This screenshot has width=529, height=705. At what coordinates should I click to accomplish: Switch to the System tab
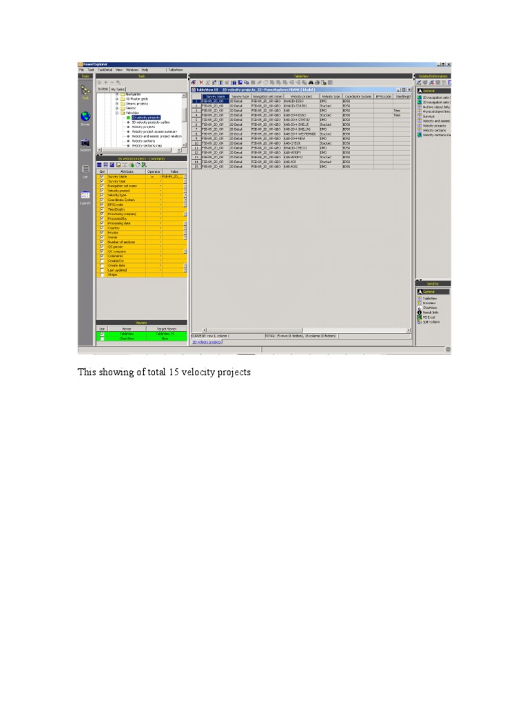pos(103,89)
